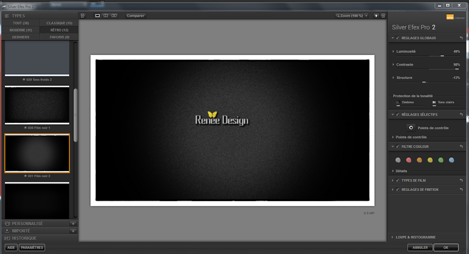Show Tout (38) presets
This screenshot has height=254, width=469.
[20, 23]
